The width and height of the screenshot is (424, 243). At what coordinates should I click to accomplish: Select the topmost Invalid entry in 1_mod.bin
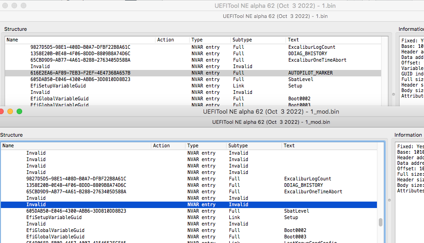point(189,153)
